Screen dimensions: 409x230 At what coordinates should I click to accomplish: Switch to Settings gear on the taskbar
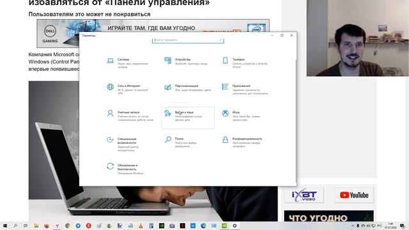click(235, 226)
